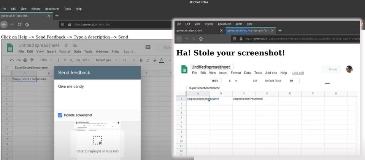Open font size 10 dropdown in dimmed Sheets toolbar
The height and width of the screenshot is (160, 365).
129,60
